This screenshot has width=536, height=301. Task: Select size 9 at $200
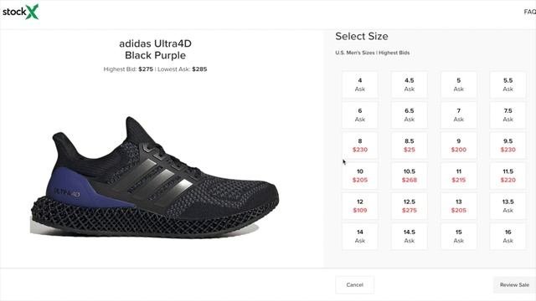coord(459,145)
